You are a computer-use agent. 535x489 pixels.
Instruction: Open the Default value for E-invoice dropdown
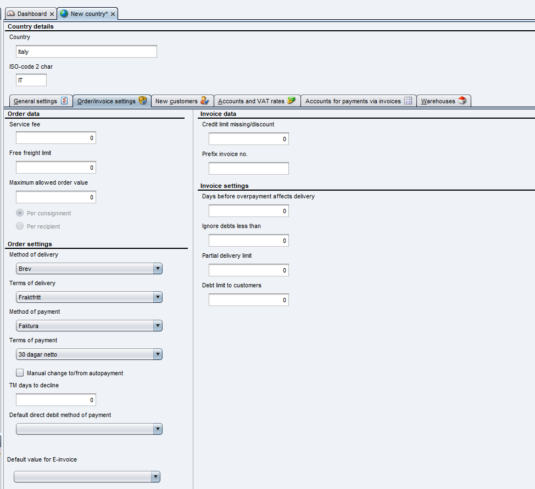click(155, 477)
